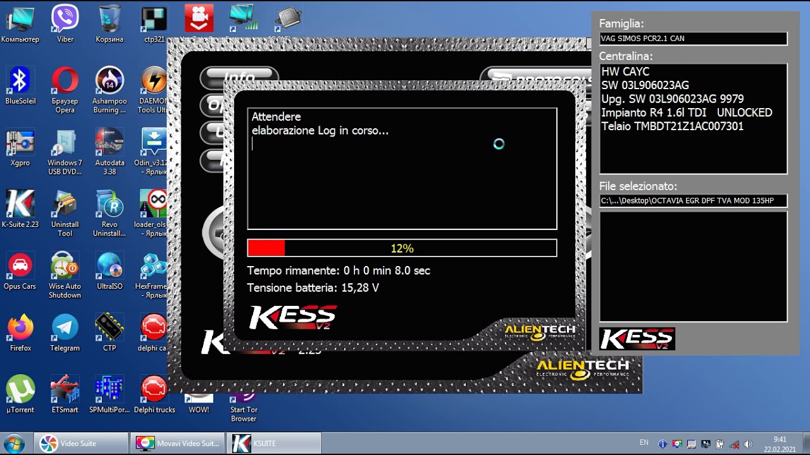This screenshot has height=455, width=810.
Task: Click inside the Attendere log text box
Action: point(402,169)
